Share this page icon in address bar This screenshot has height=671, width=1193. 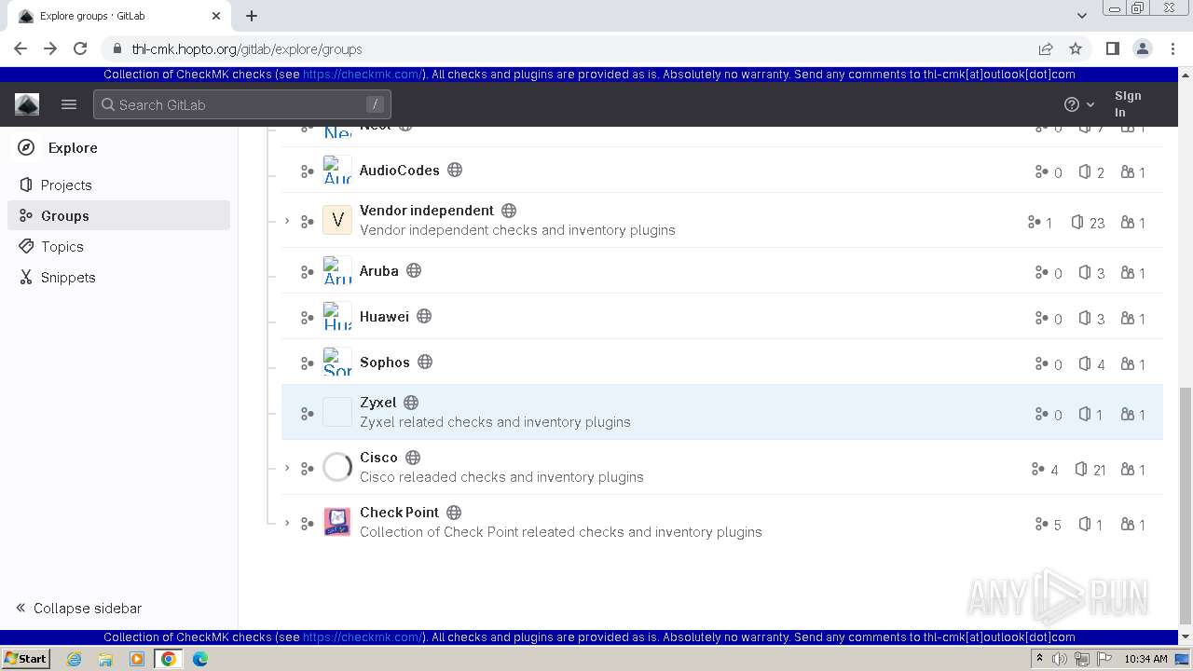tap(1046, 48)
